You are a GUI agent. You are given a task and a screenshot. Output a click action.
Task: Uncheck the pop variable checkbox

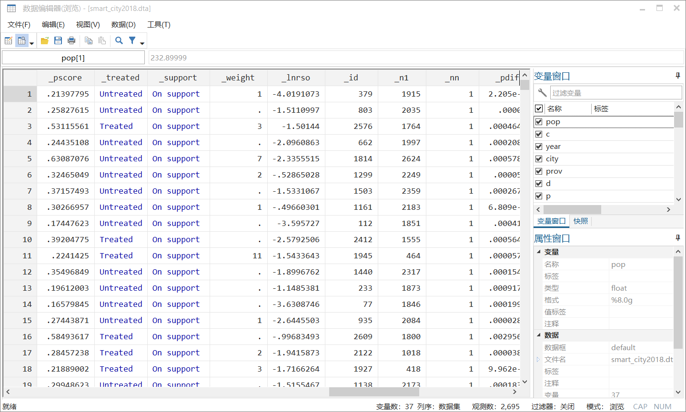point(539,122)
